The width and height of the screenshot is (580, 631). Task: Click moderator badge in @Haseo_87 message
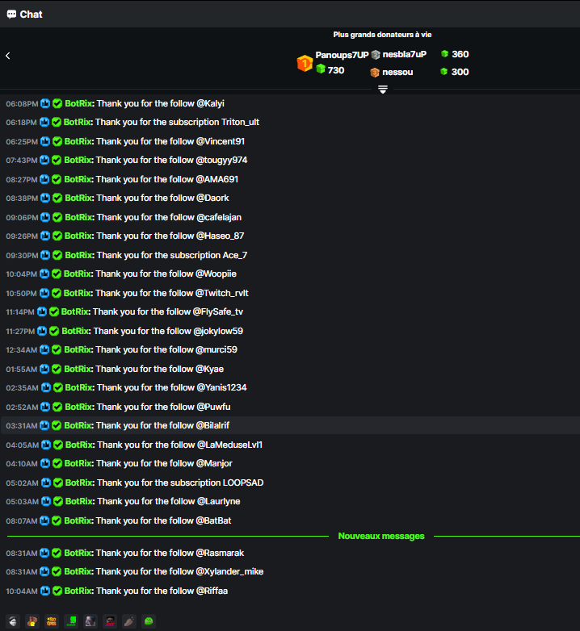(x=45, y=236)
